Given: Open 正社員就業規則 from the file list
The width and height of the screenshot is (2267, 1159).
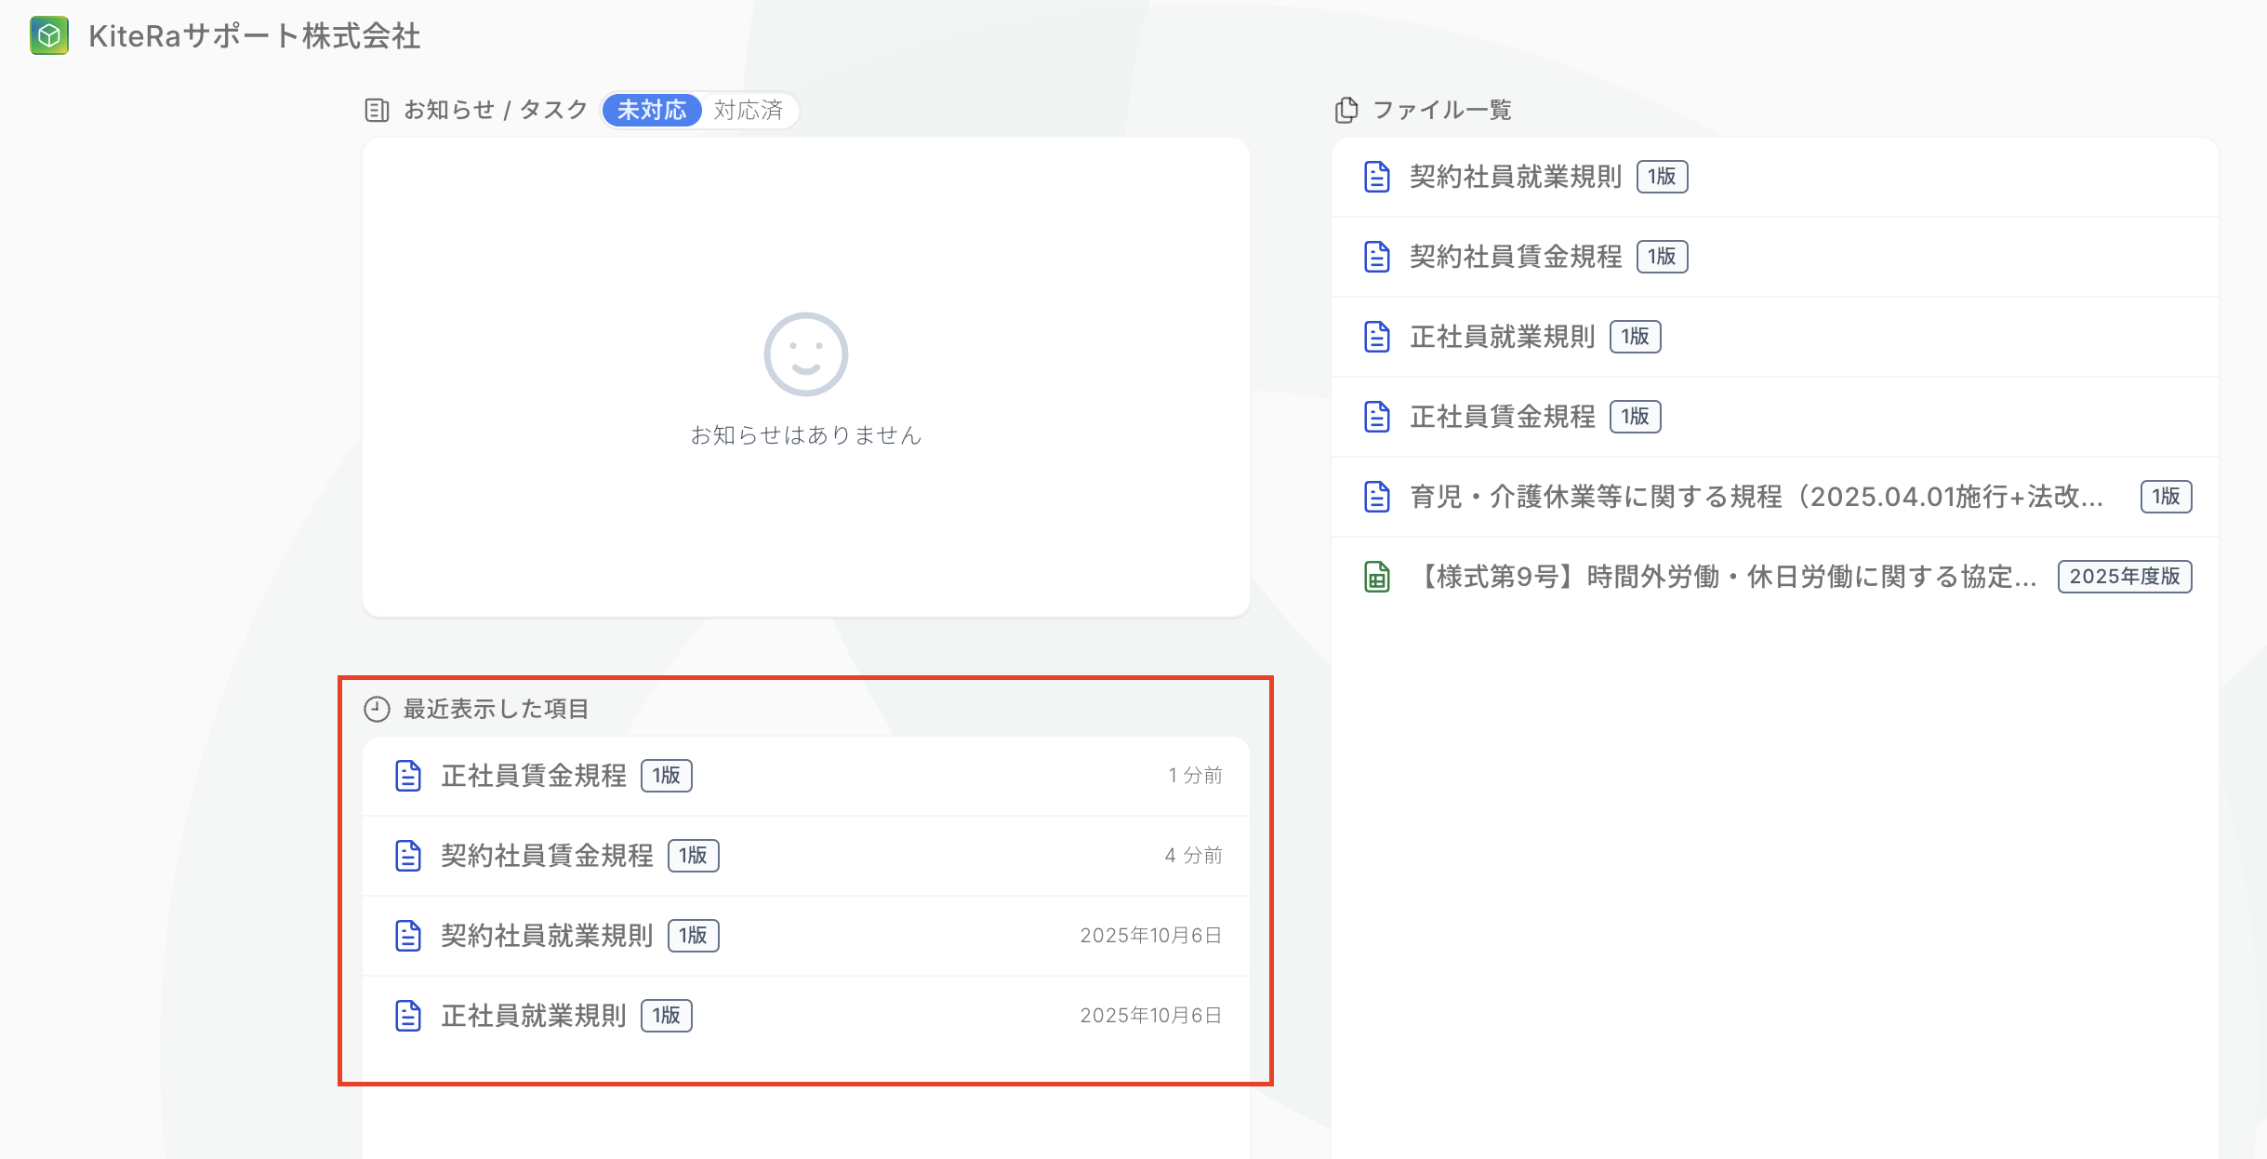Looking at the screenshot, I should click(x=1502, y=337).
